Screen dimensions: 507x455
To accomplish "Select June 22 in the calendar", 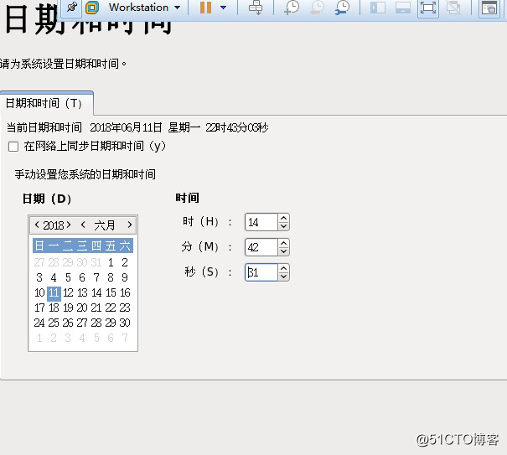I will pyautogui.click(x=111, y=308).
